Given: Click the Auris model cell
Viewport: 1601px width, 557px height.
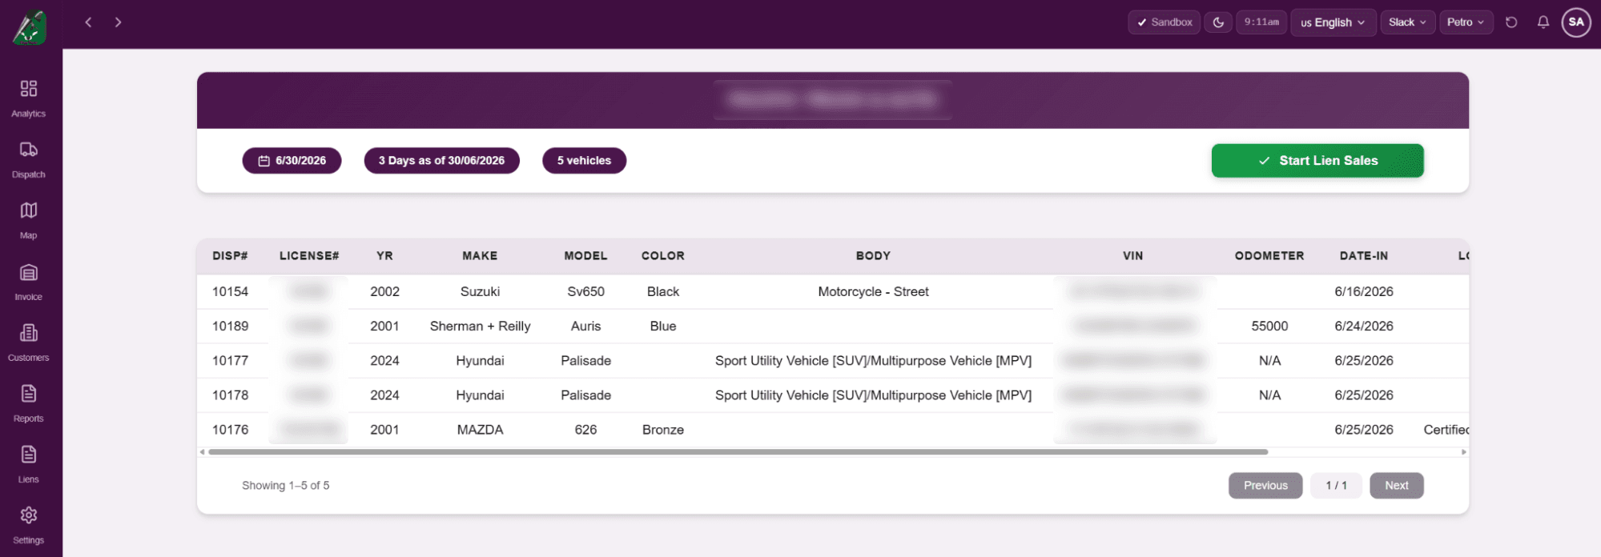Looking at the screenshot, I should (x=585, y=326).
